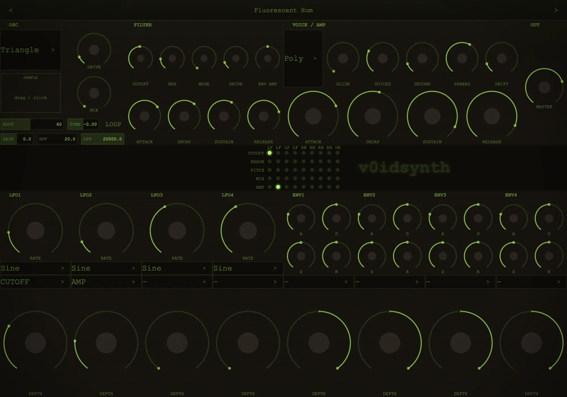
Task: Enable CUTOFF row DR column dot
Action: click(338, 153)
